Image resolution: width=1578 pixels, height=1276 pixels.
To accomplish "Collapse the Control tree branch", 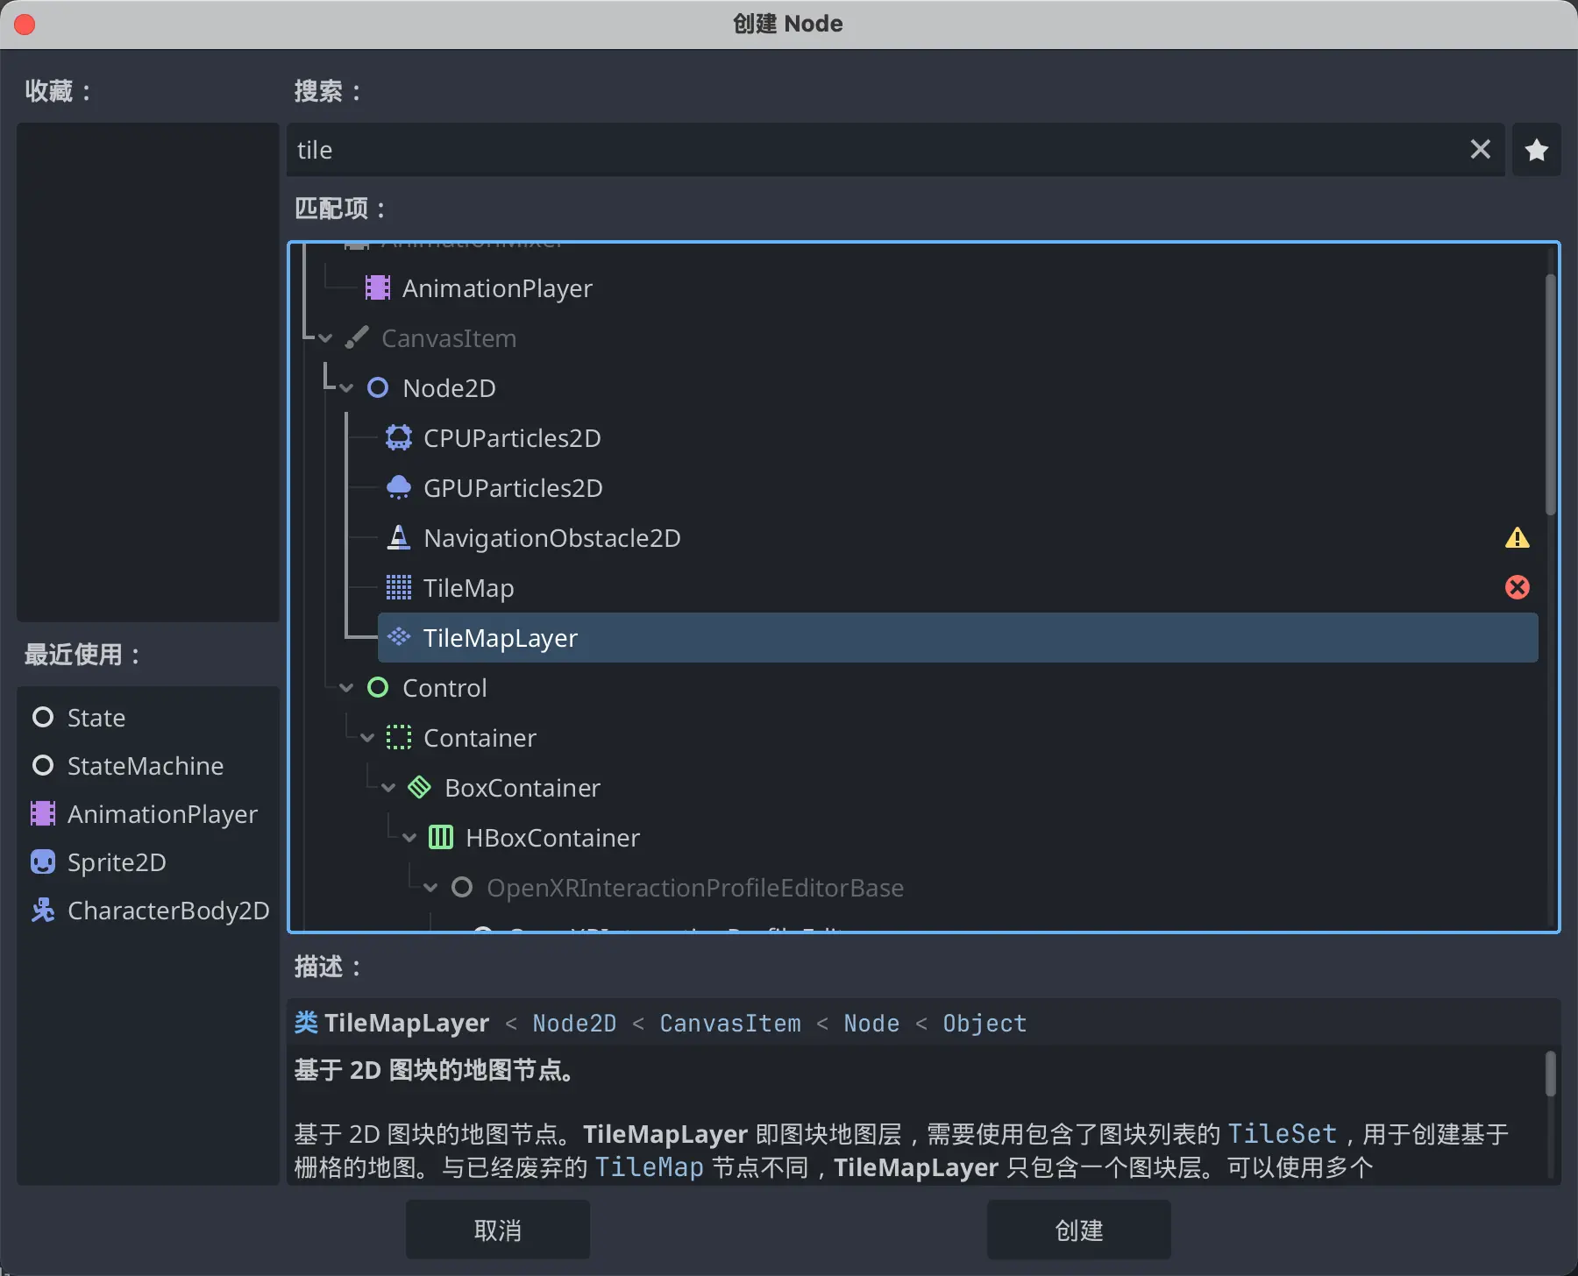I will coord(346,688).
